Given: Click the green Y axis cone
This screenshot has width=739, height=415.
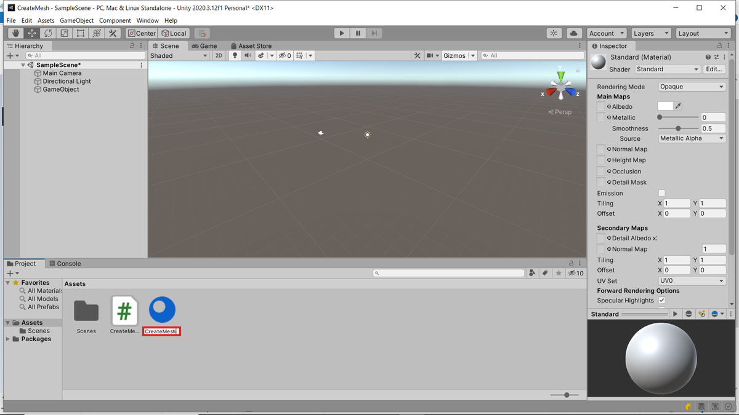Looking at the screenshot, I should (560, 76).
